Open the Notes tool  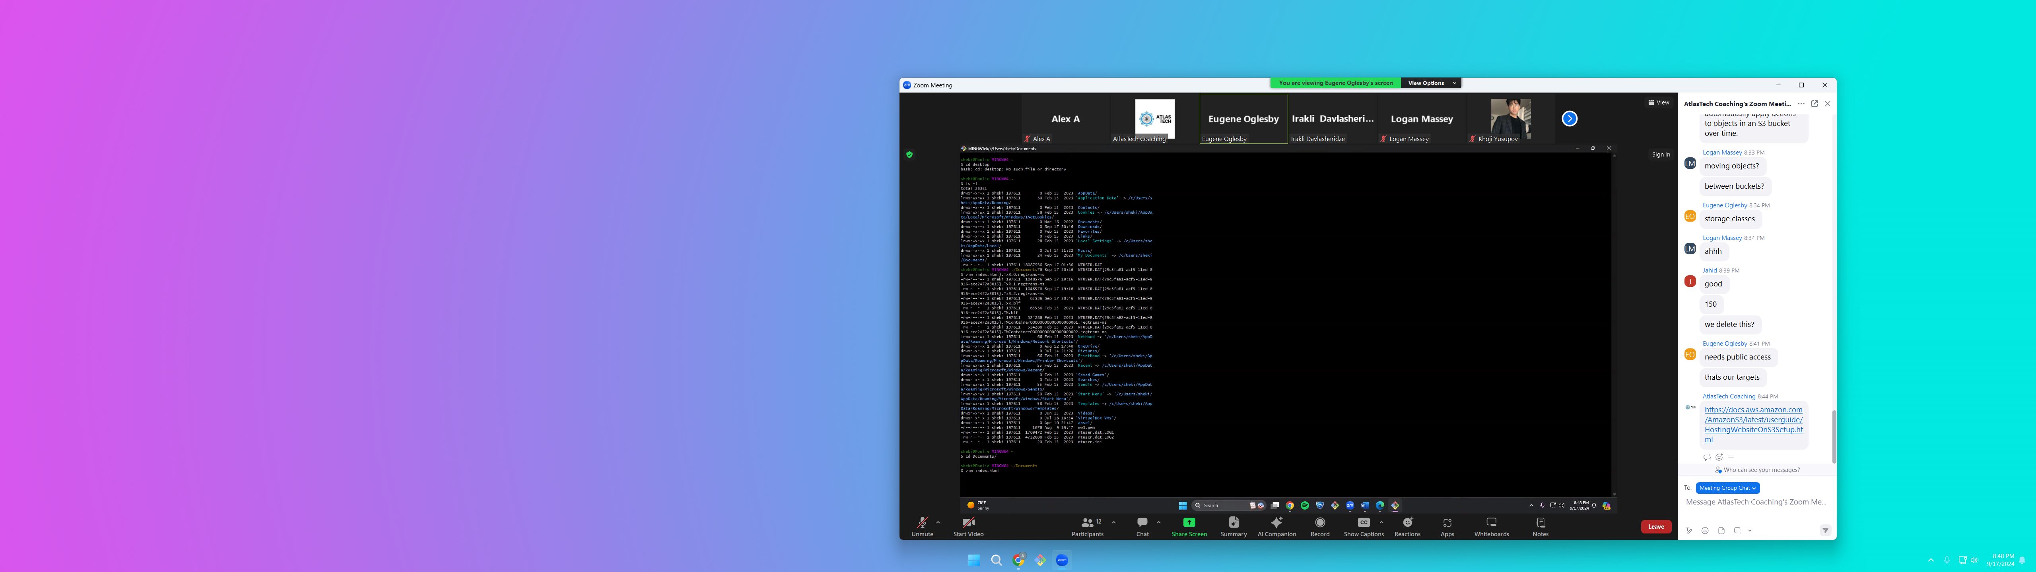pos(1540,526)
